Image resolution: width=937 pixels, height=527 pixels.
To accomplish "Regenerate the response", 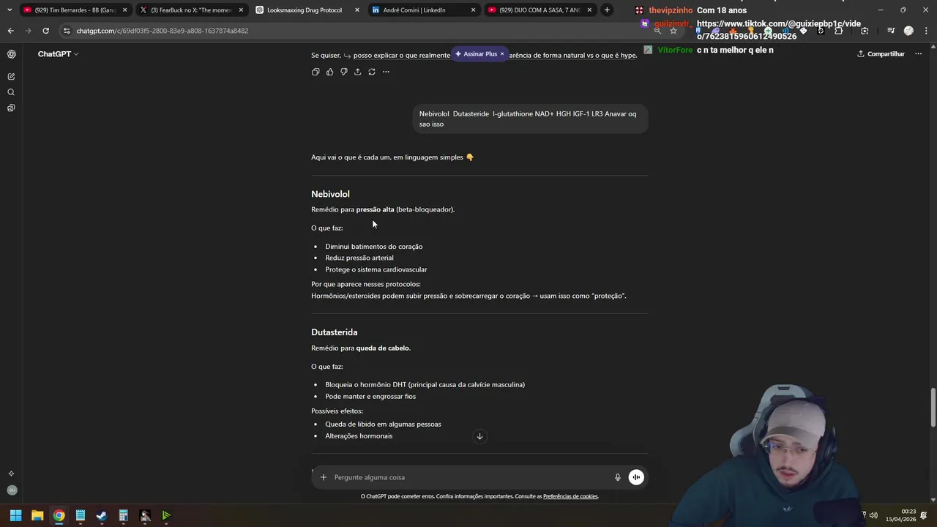I will click(372, 72).
